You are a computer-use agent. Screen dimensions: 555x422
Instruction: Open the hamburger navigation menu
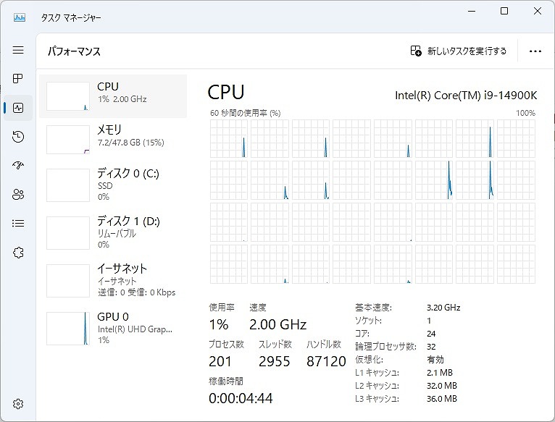pos(18,51)
